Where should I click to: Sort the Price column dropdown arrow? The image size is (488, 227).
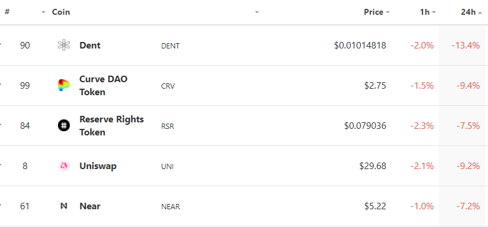click(387, 12)
